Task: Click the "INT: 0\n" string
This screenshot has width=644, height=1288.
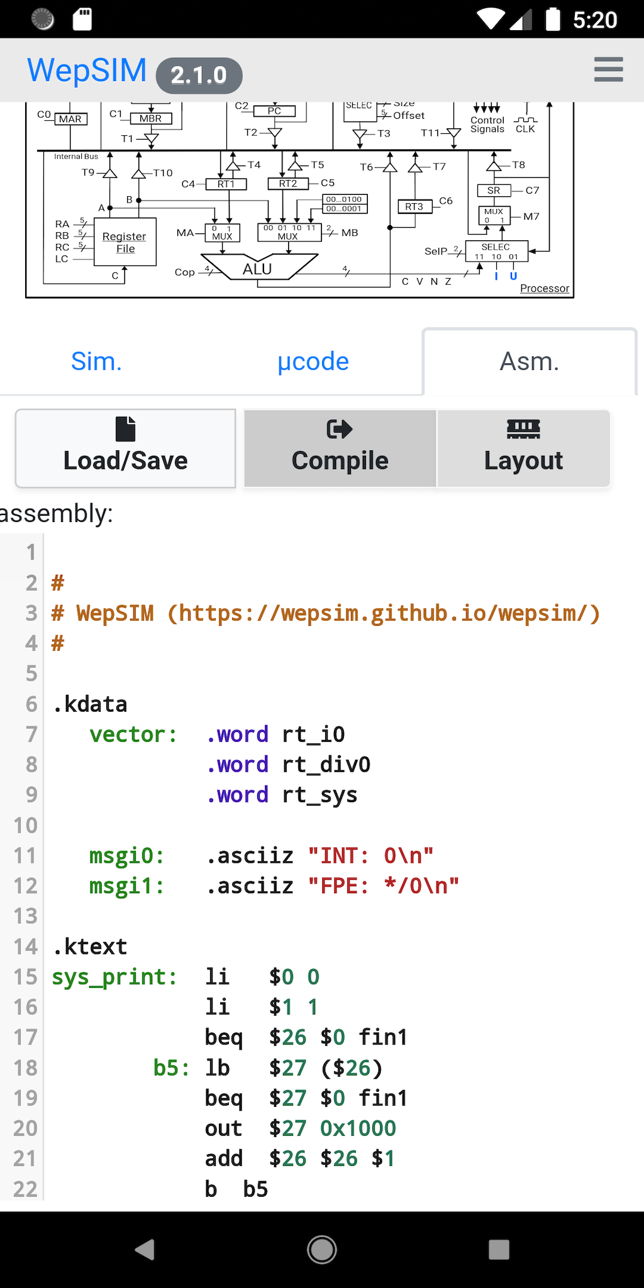Action: (371, 855)
